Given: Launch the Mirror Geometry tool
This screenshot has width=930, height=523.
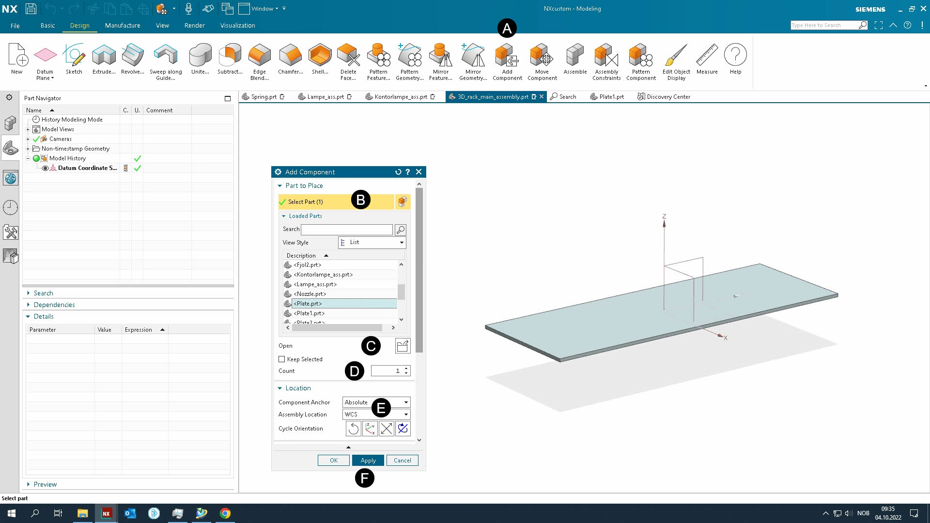Looking at the screenshot, I should pos(473,58).
